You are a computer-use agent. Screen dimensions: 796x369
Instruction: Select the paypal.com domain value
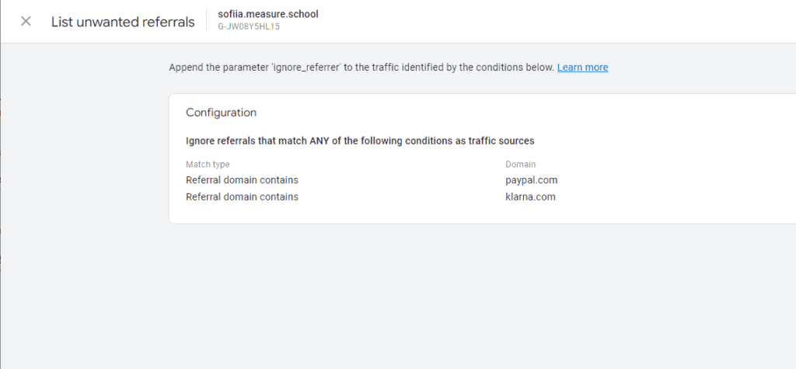(x=531, y=180)
